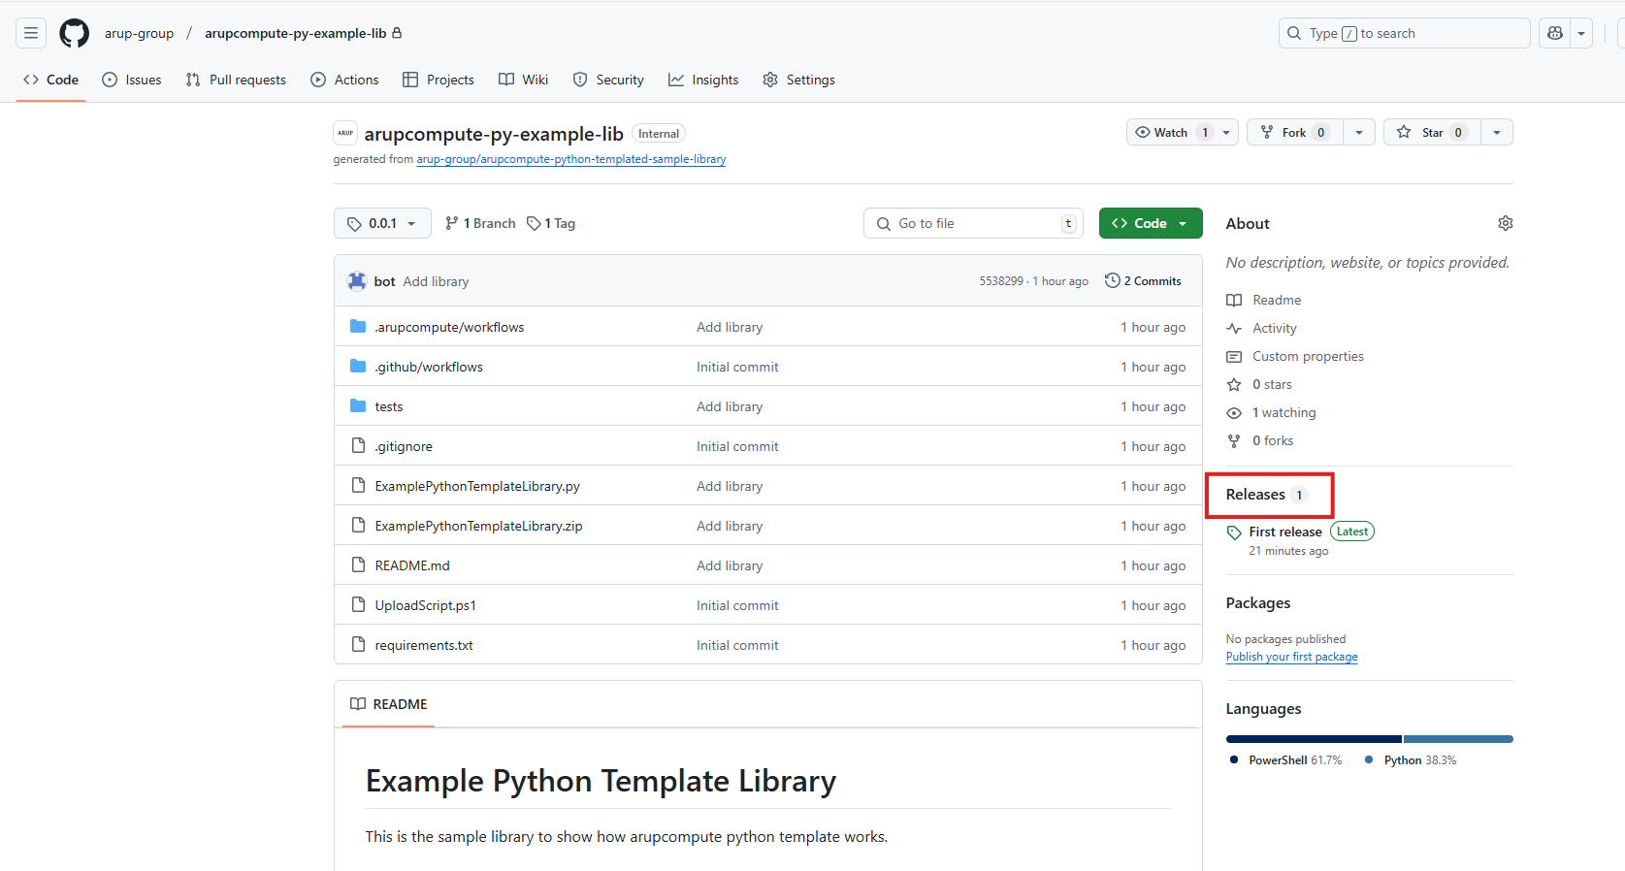Click the Watch button

(x=1182, y=132)
